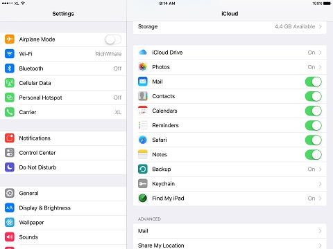Open Photos settings chevron
Viewport: 333px width, 249px height.
point(321,67)
